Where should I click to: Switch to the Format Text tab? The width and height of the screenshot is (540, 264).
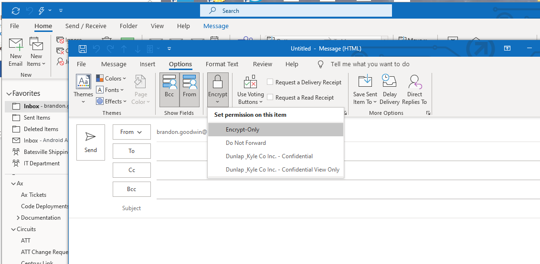[x=222, y=64]
